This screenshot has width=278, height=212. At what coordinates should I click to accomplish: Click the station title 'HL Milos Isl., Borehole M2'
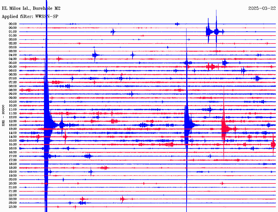[x=31, y=8]
